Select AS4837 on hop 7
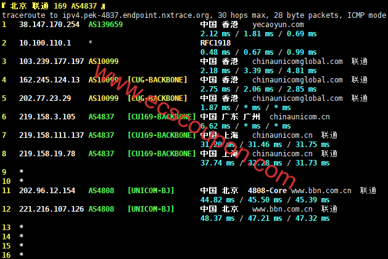This screenshot has height=259, width=388. tap(101, 135)
